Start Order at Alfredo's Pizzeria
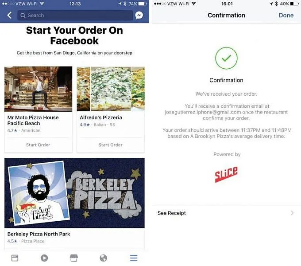 click(x=110, y=145)
